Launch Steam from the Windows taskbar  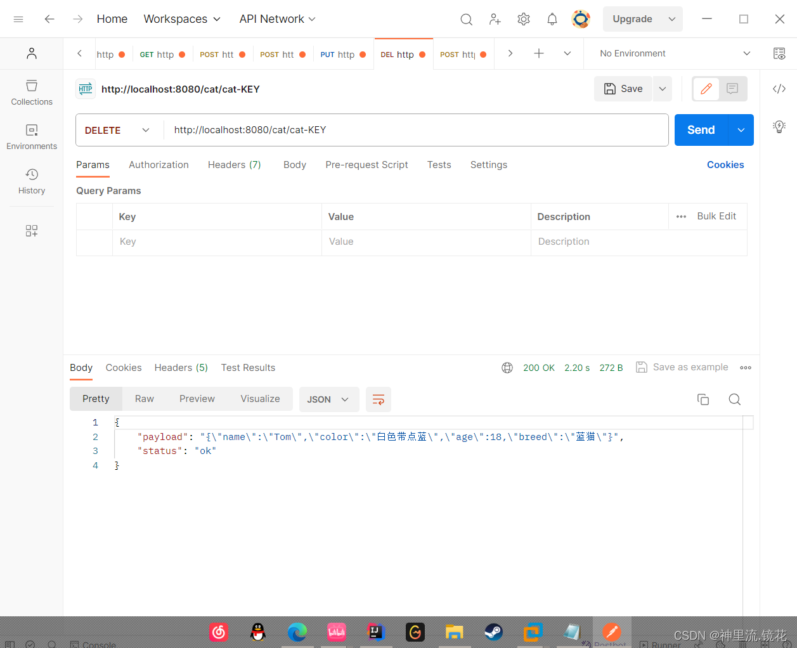493,632
